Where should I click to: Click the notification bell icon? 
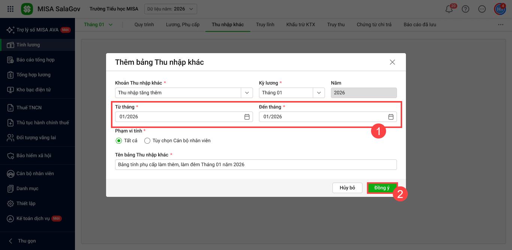[449, 9]
